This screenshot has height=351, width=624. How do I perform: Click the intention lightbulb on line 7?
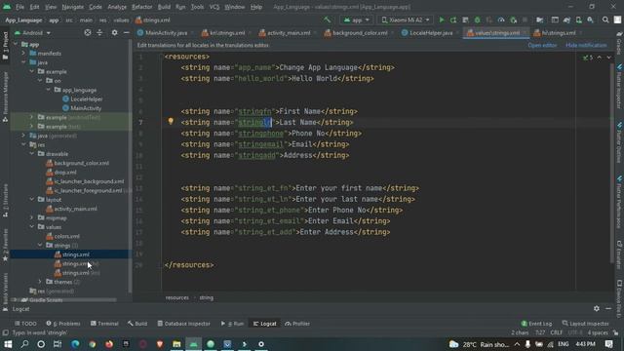pyautogui.click(x=171, y=121)
